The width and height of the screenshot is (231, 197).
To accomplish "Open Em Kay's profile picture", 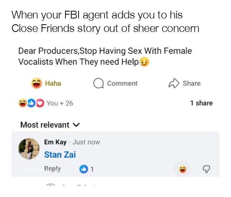I will click(x=29, y=149).
